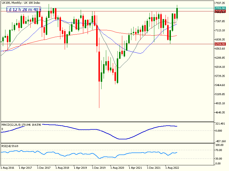This screenshot has height=171, width=229.
Task: Click the latest green candle at right
Action: point(177,13)
